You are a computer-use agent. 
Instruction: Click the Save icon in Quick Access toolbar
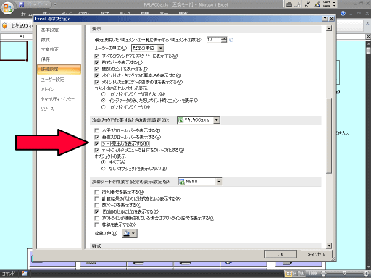coord(22,4)
